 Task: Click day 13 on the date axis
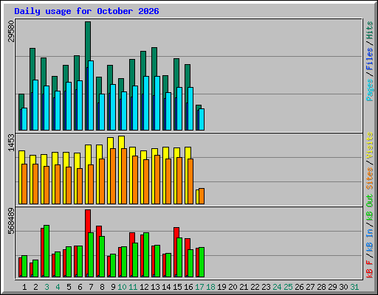(x=155, y=287)
